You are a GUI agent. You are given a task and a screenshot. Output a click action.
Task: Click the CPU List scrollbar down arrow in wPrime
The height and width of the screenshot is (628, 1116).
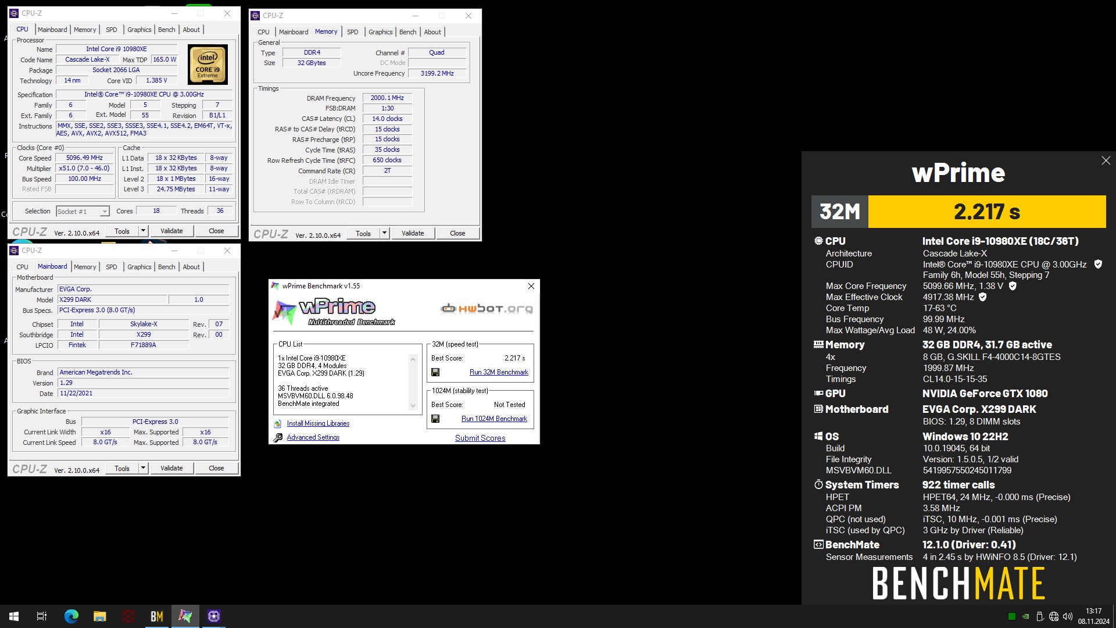pyautogui.click(x=413, y=406)
